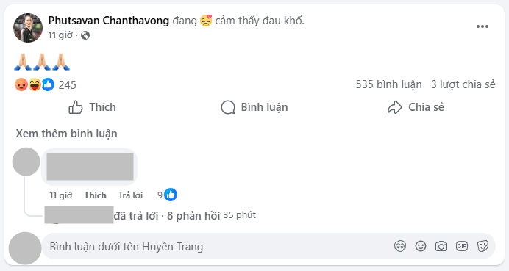Screen dimensions: 509x271
Task: Open the emoji picker in comment box
Action: (421, 246)
